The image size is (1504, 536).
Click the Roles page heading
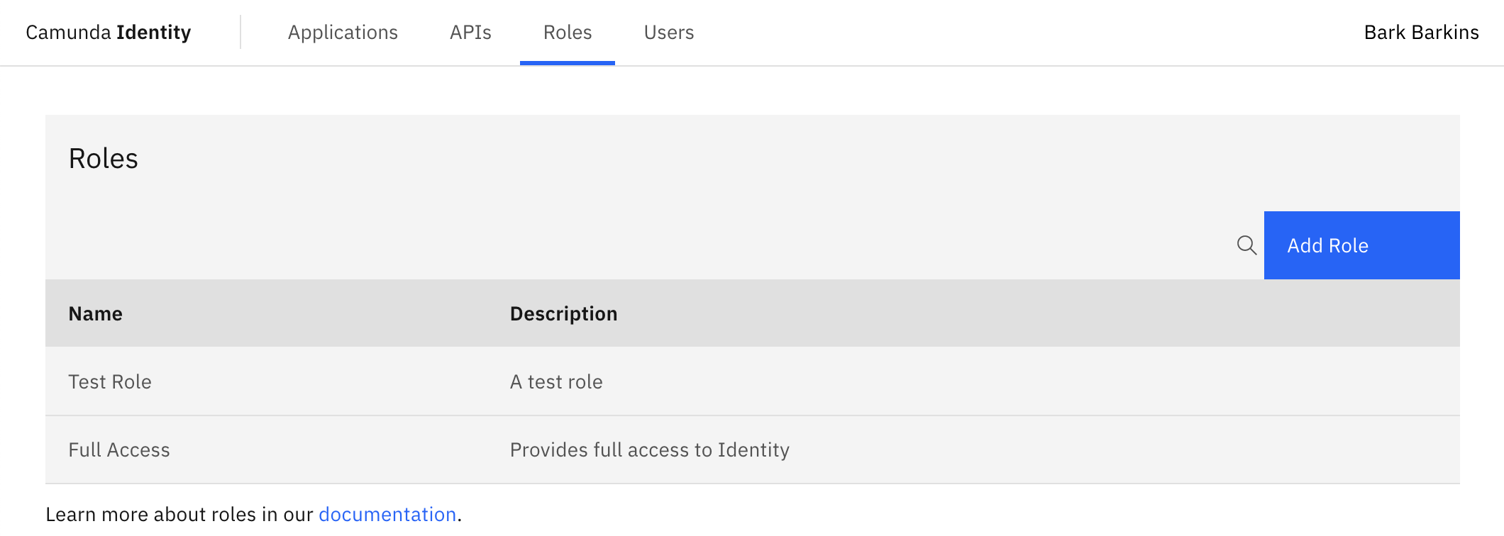click(x=103, y=158)
